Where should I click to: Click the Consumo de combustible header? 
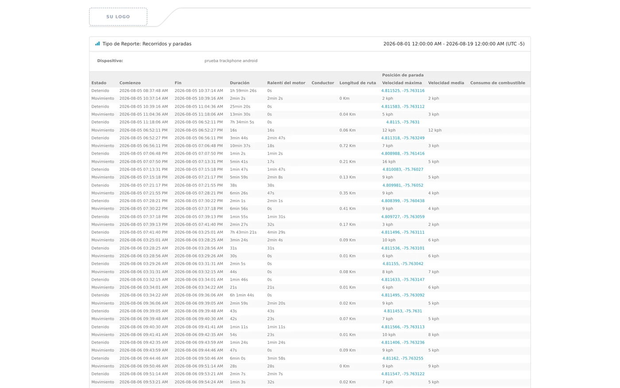(498, 83)
